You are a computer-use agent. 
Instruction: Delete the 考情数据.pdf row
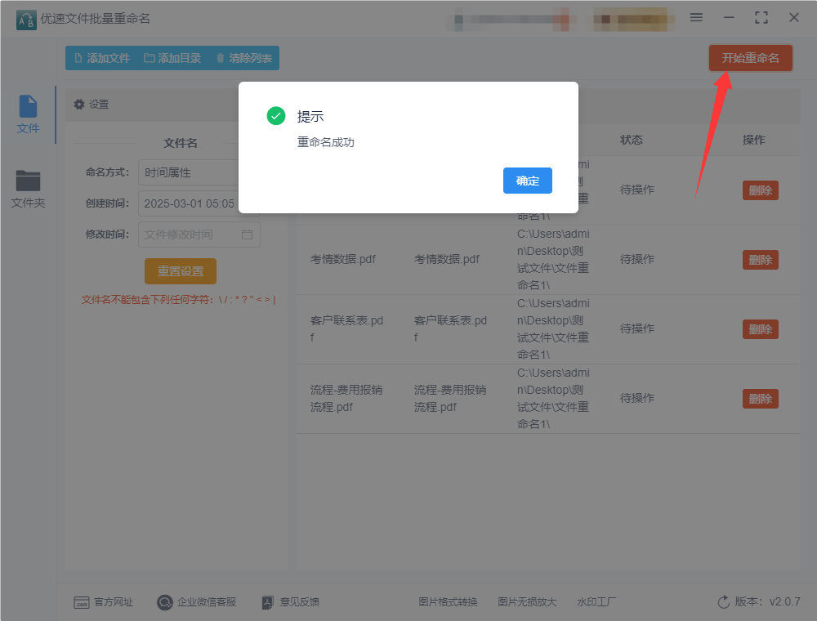coord(760,260)
